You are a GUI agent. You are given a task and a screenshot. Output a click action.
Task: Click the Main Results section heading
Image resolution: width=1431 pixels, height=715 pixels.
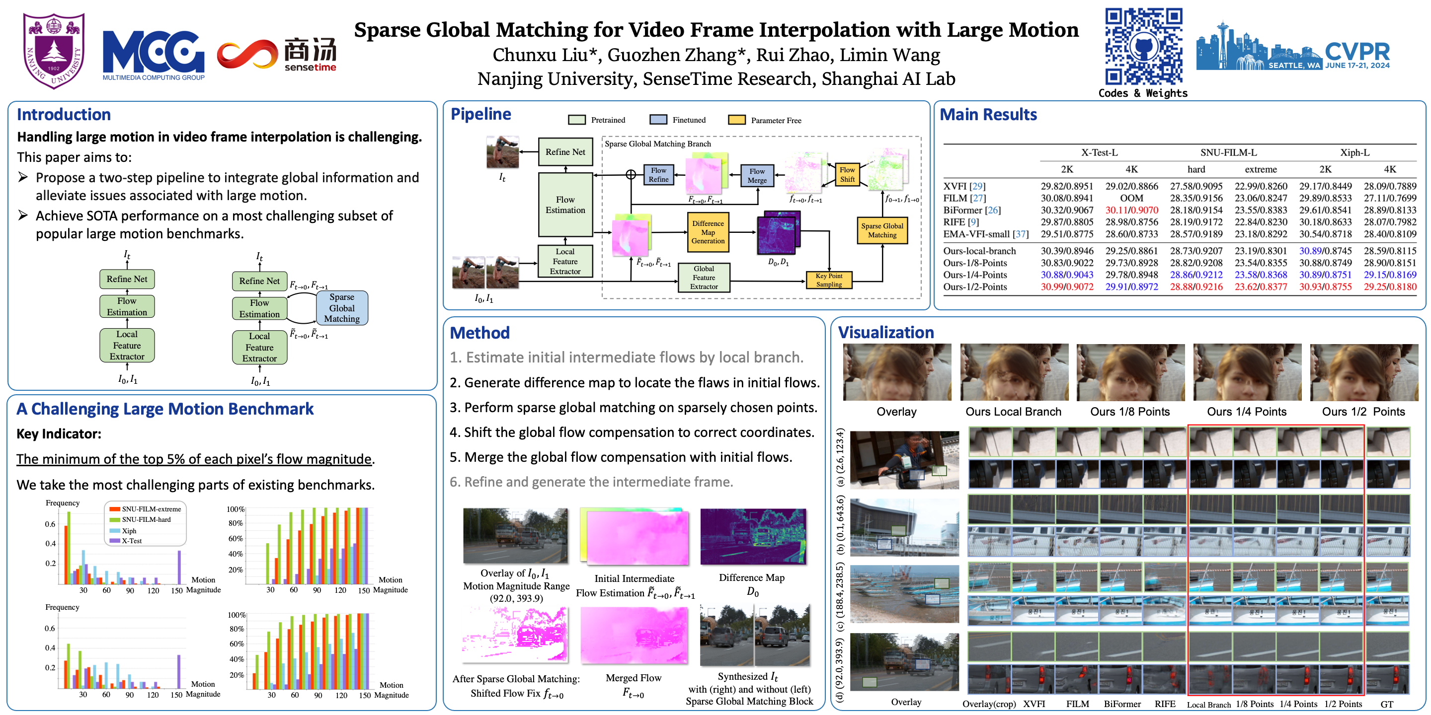[988, 114]
